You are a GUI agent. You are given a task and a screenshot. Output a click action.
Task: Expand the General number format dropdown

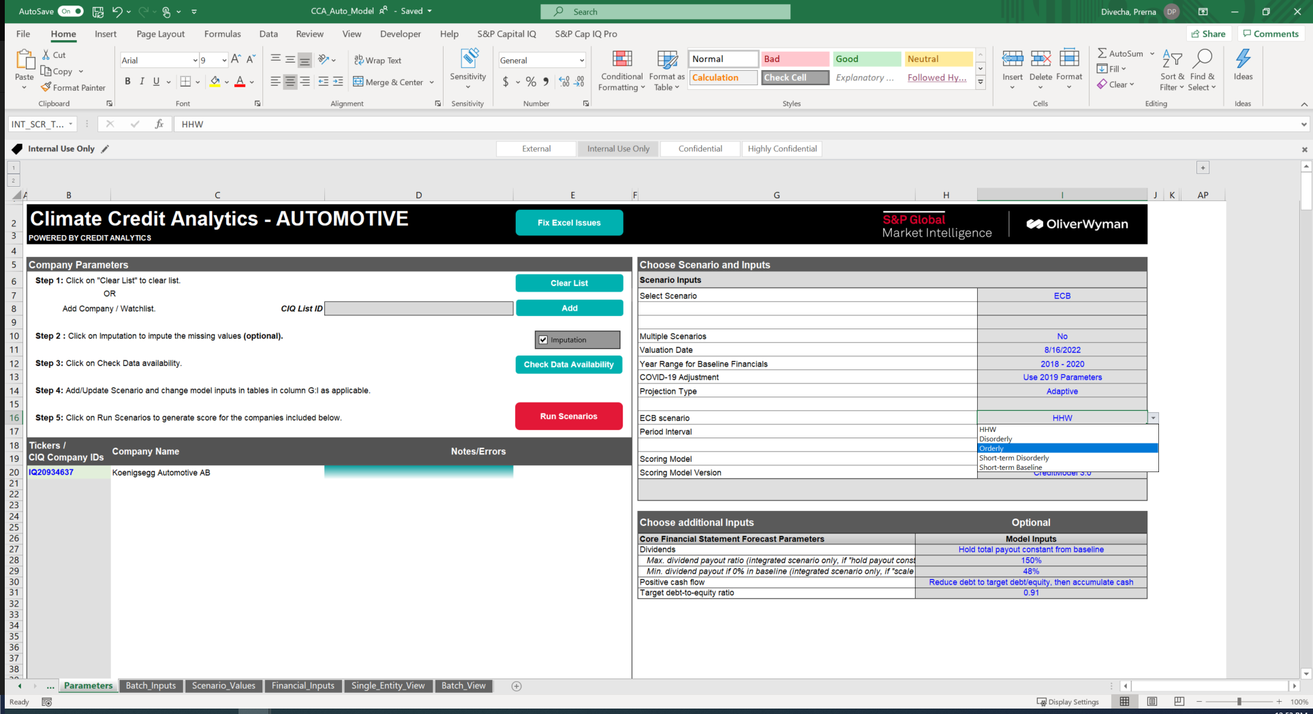pyautogui.click(x=581, y=61)
